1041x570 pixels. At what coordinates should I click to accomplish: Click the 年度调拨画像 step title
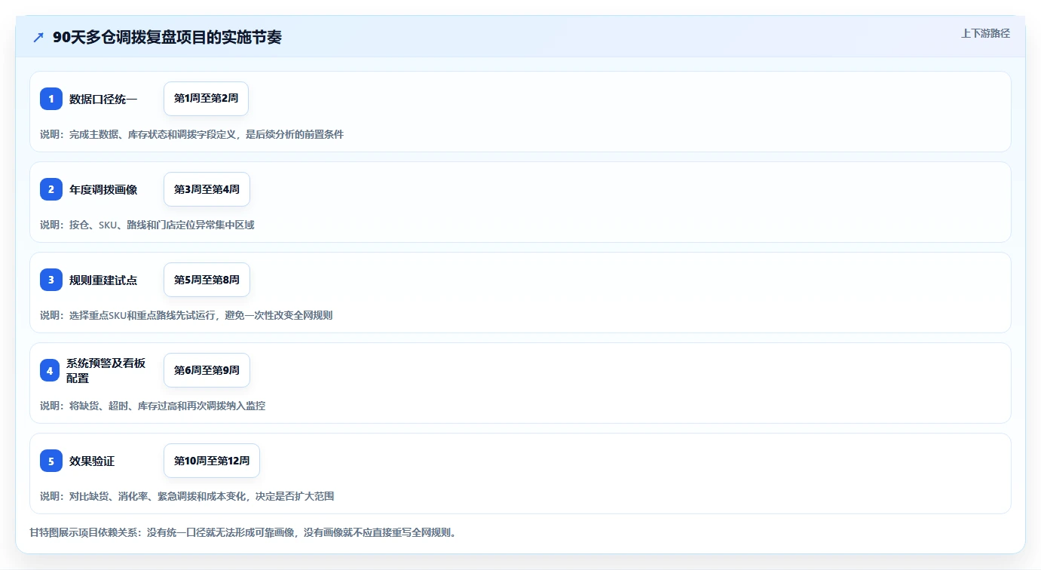103,189
